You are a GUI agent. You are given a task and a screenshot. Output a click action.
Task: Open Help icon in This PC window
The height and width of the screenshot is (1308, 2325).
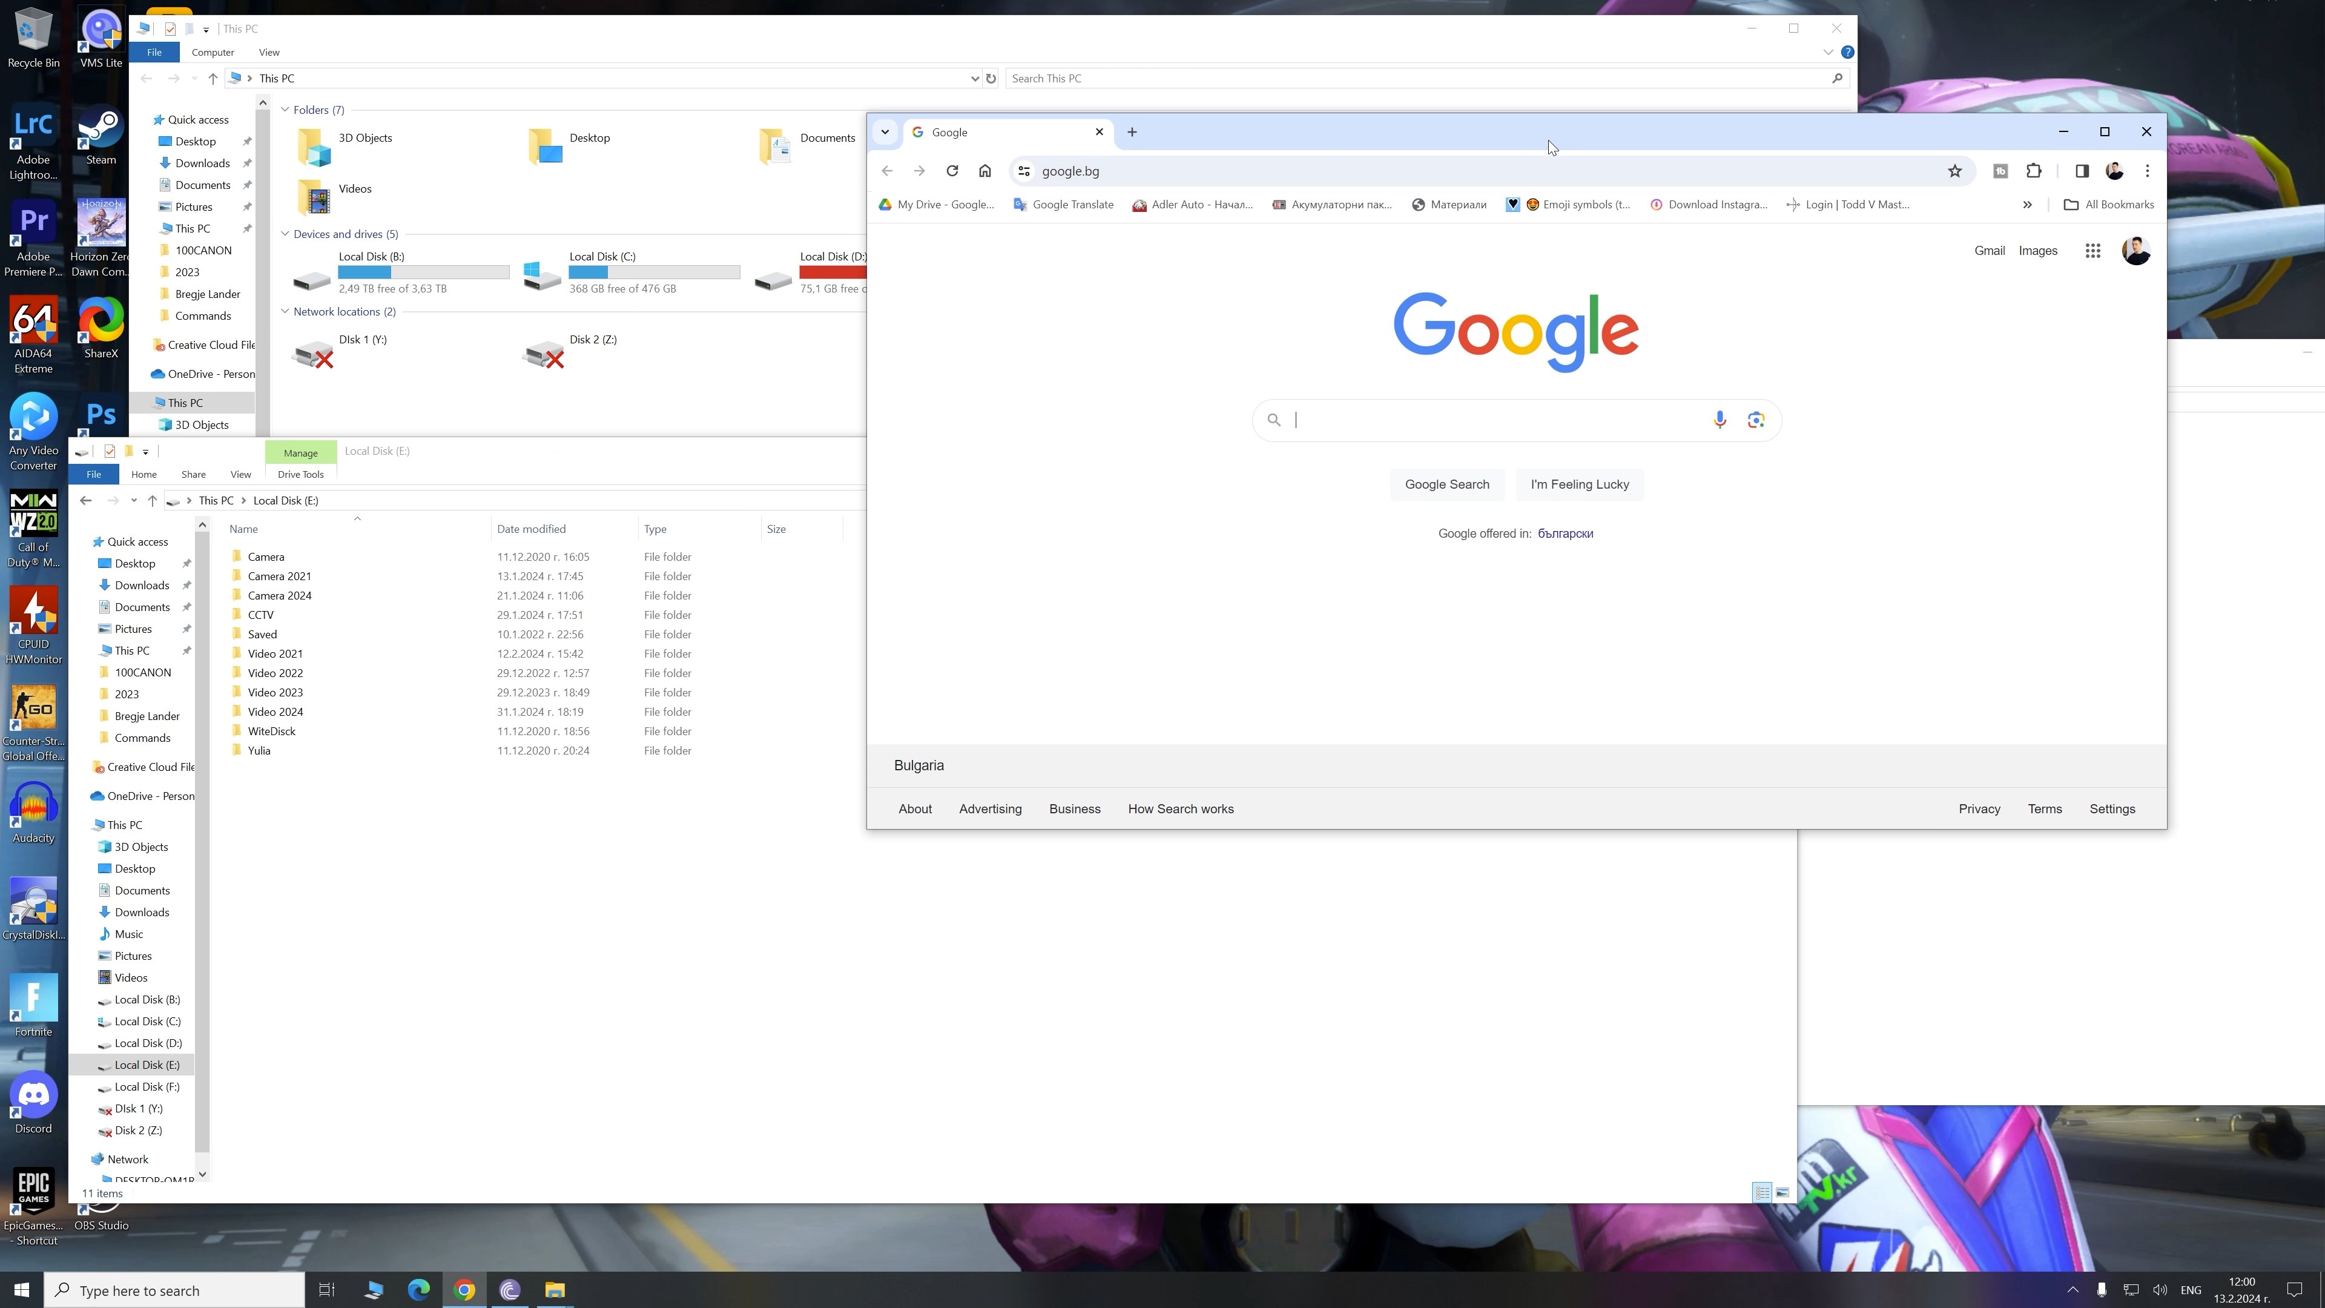coord(1847,52)
